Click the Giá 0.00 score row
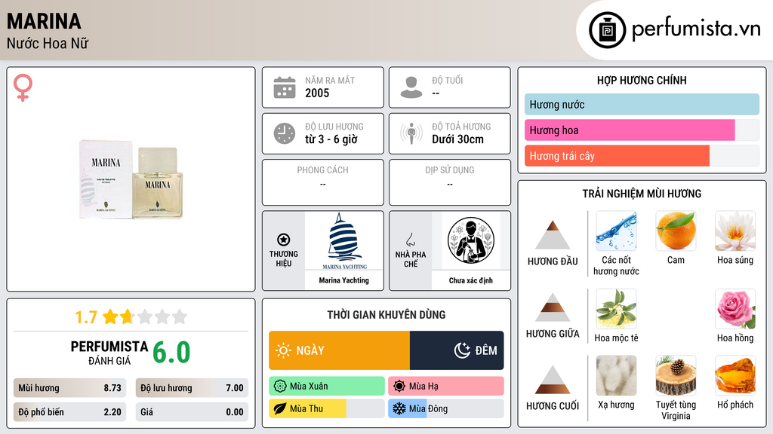 coord(192,412)
